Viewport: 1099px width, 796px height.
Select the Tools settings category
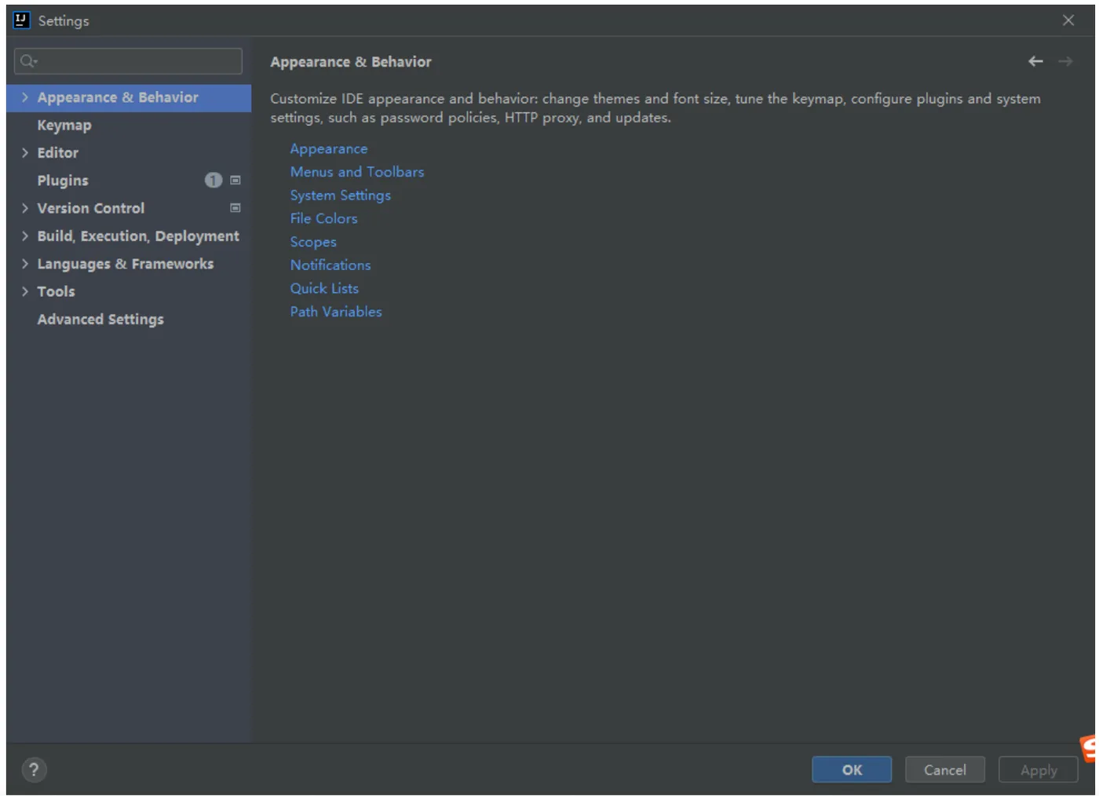coord(129,291)
